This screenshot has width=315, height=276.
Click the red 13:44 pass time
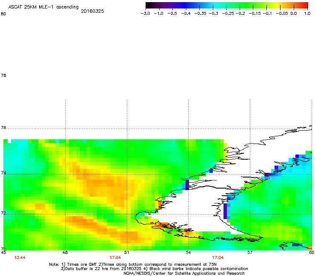click(20, 258)
